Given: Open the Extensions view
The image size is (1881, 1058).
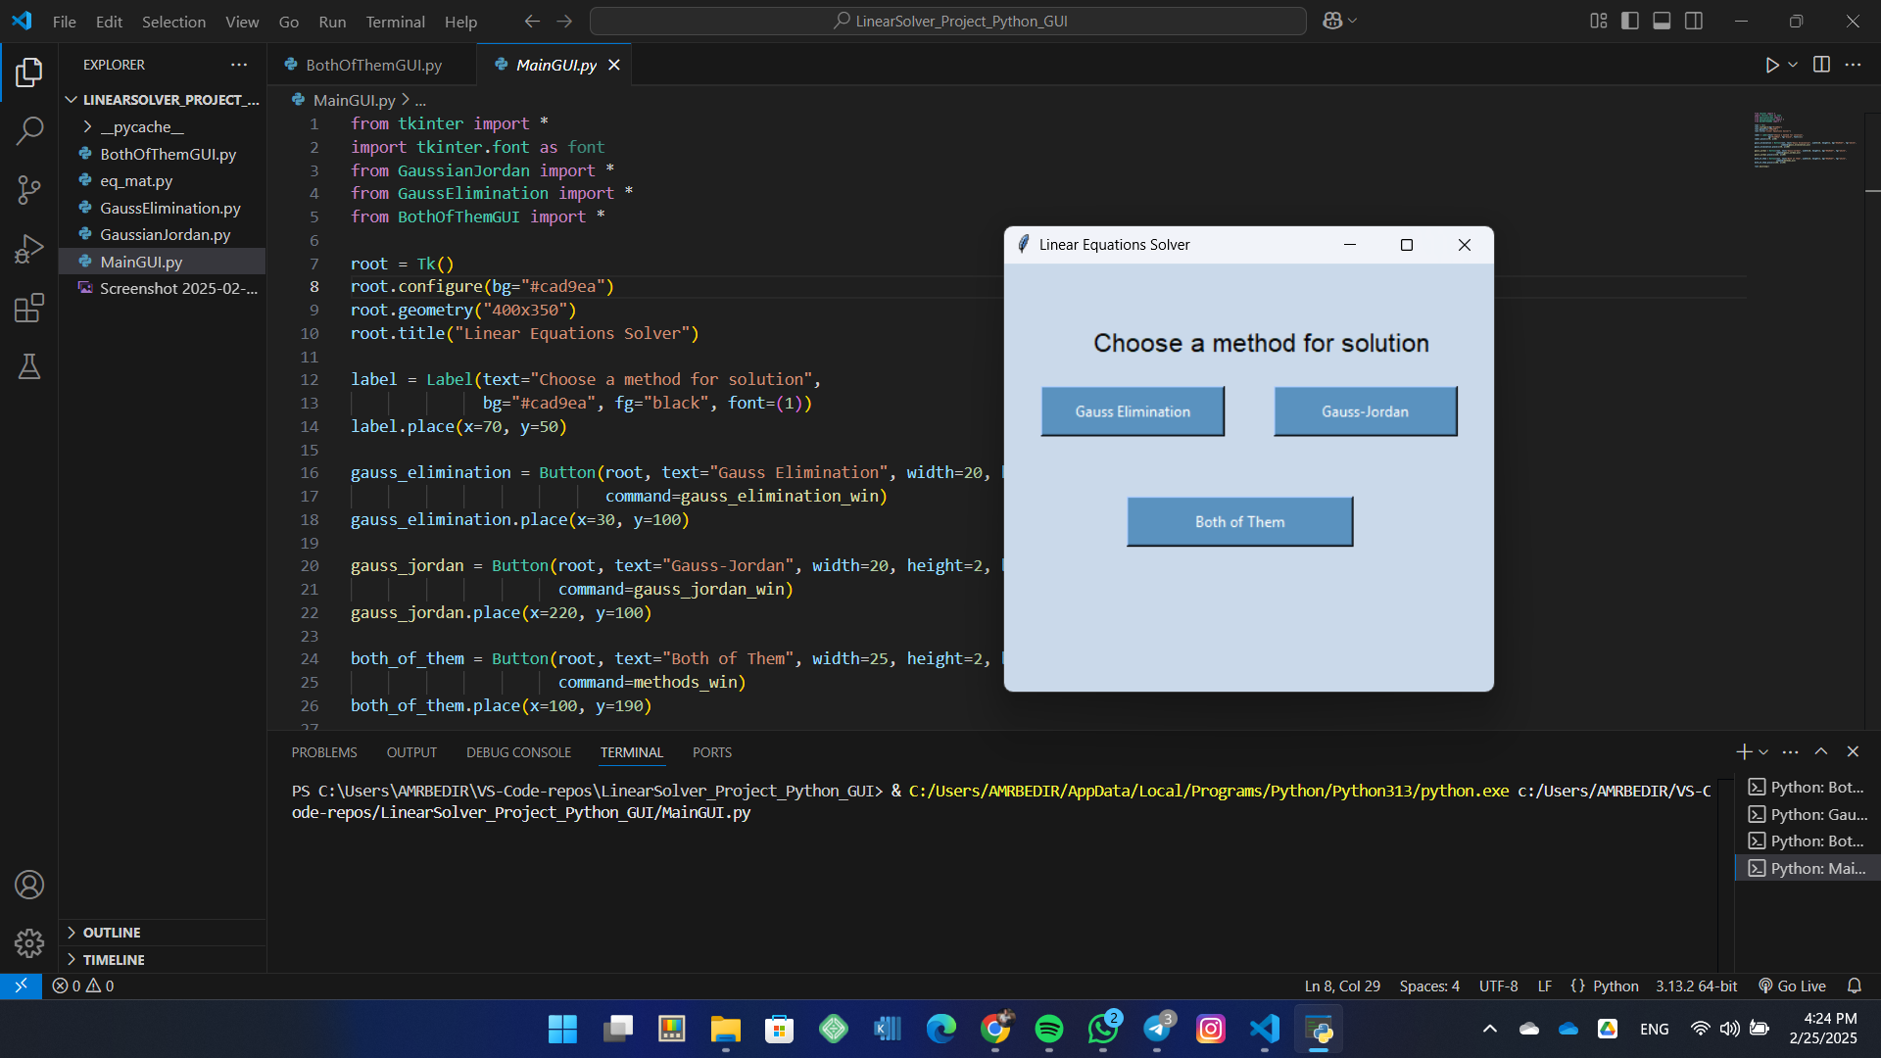Looking at the screenshot, I should [x=29, y=308].
